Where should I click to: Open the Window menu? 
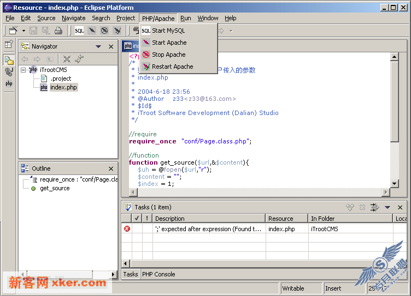point(208,18)
